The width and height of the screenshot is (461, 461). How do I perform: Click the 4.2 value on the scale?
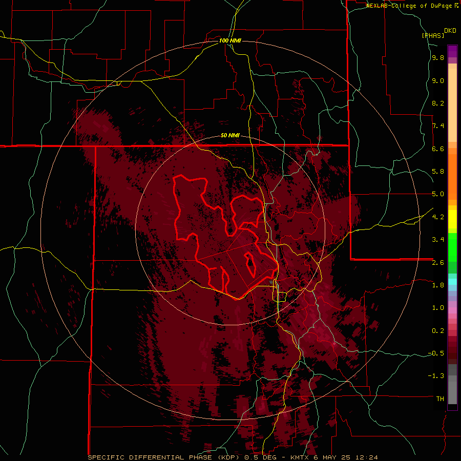(x=438, y=217)
